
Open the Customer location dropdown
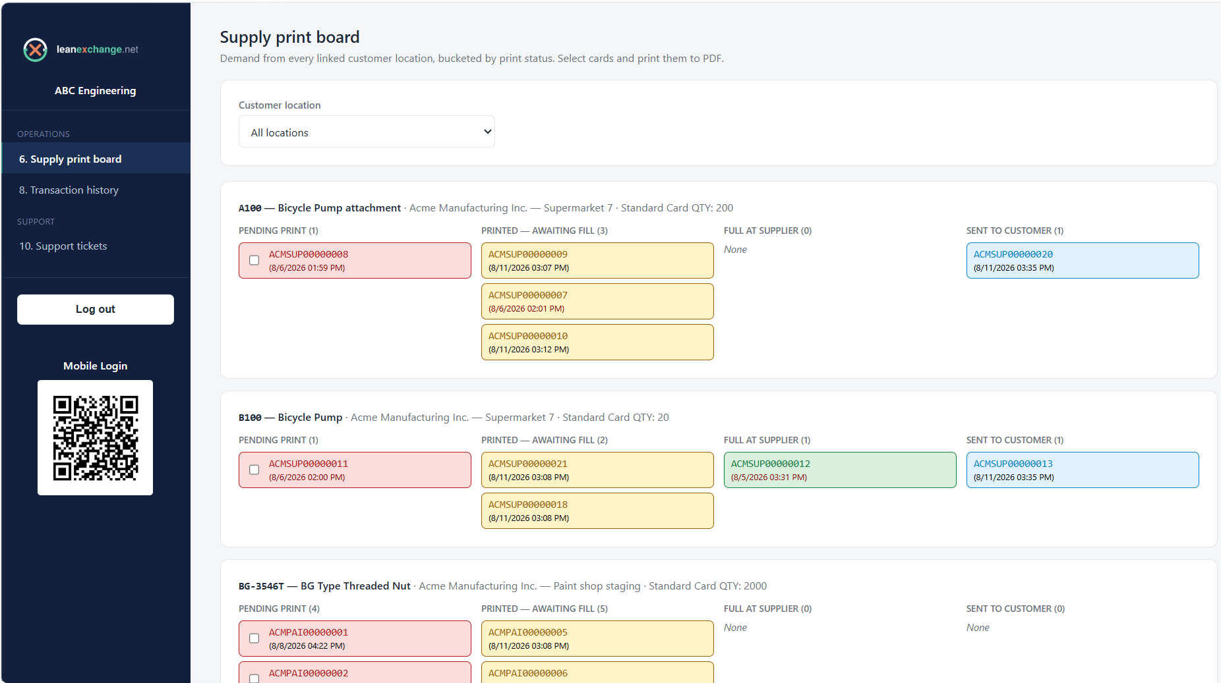[367, 132]
